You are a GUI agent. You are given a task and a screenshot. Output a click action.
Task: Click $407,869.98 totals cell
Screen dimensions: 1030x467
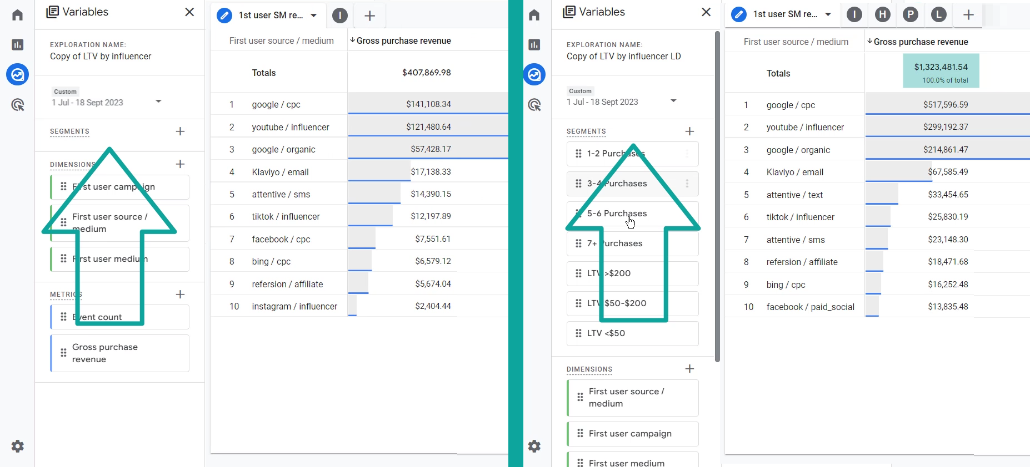pos(427,73)
